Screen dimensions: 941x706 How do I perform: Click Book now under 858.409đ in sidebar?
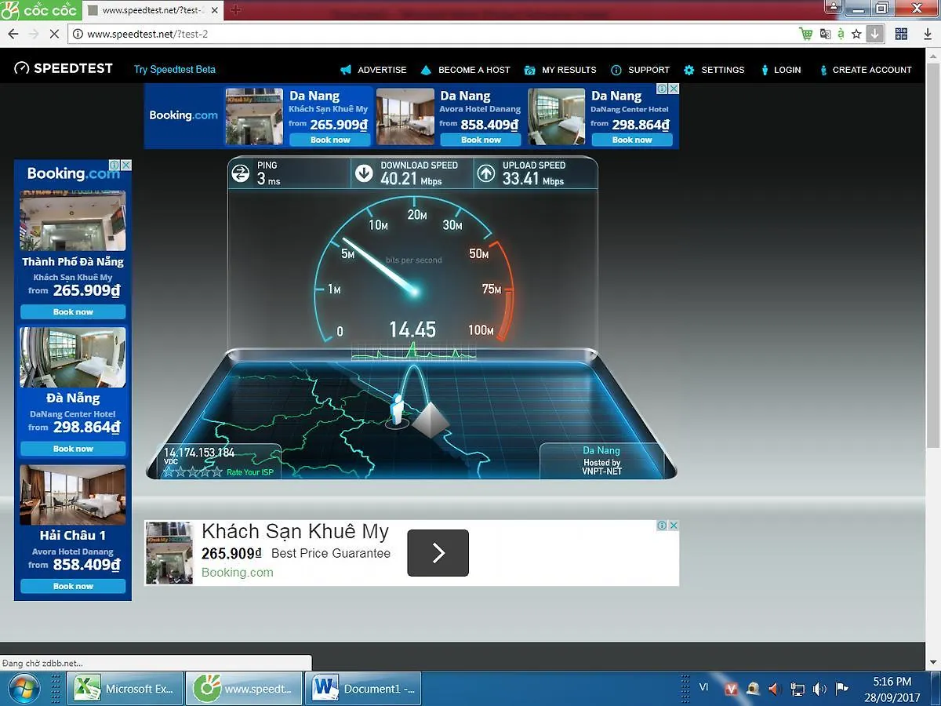[73, 586]
